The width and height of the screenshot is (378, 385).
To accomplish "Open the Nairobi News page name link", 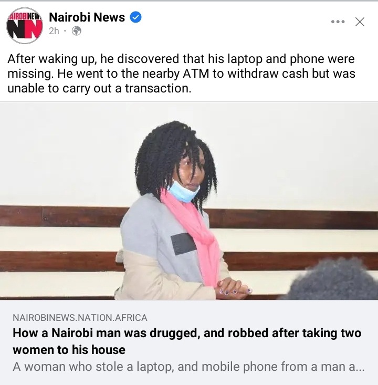I will 87,17.
